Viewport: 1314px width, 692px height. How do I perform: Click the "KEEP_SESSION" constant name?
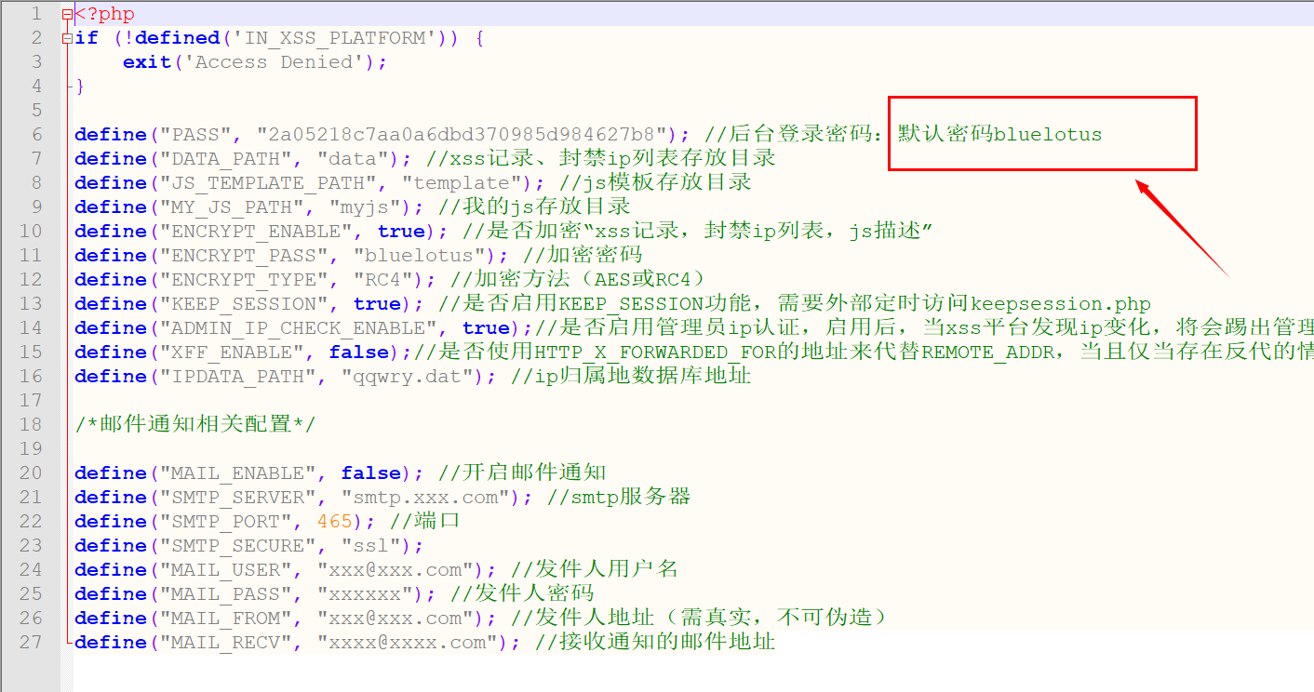[245, 304]
